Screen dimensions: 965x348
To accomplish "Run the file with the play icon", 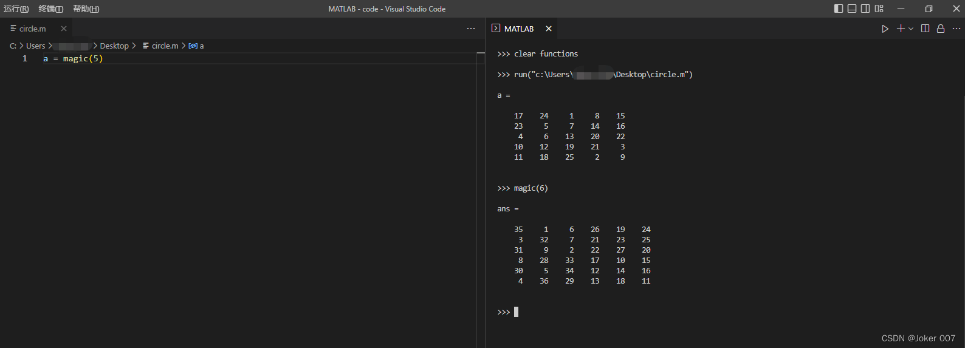I will (885, 29).
